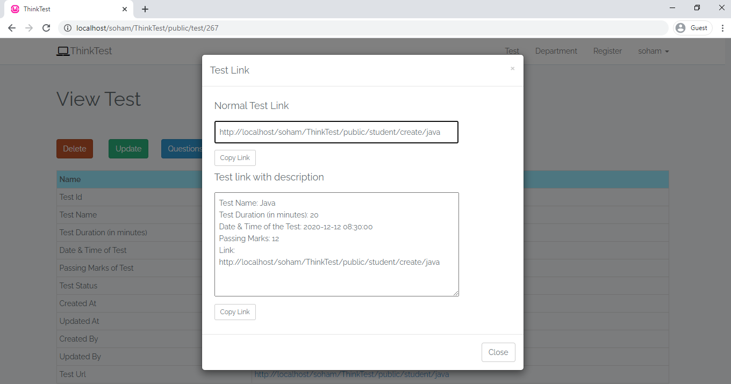Image resolution: width=731 pixels, height=384 pixels.
Task: Copy the test link with description
Action: (235, 312)
